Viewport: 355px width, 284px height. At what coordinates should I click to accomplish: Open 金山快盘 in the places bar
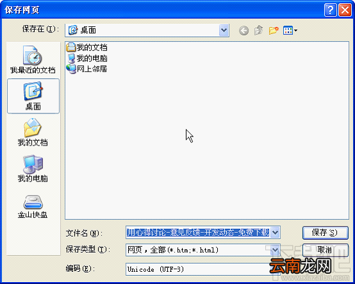[x=33, y=207]
